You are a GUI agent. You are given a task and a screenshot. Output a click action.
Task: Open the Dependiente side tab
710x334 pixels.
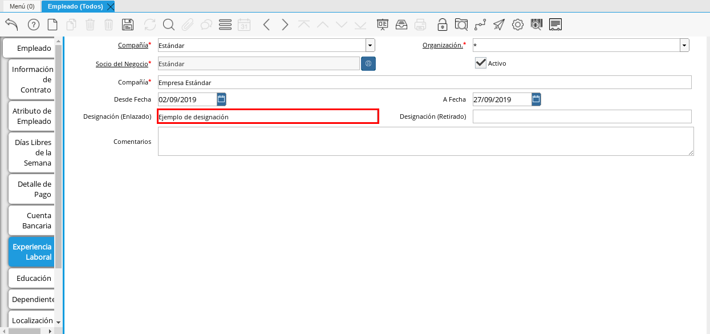coord(31,299)
